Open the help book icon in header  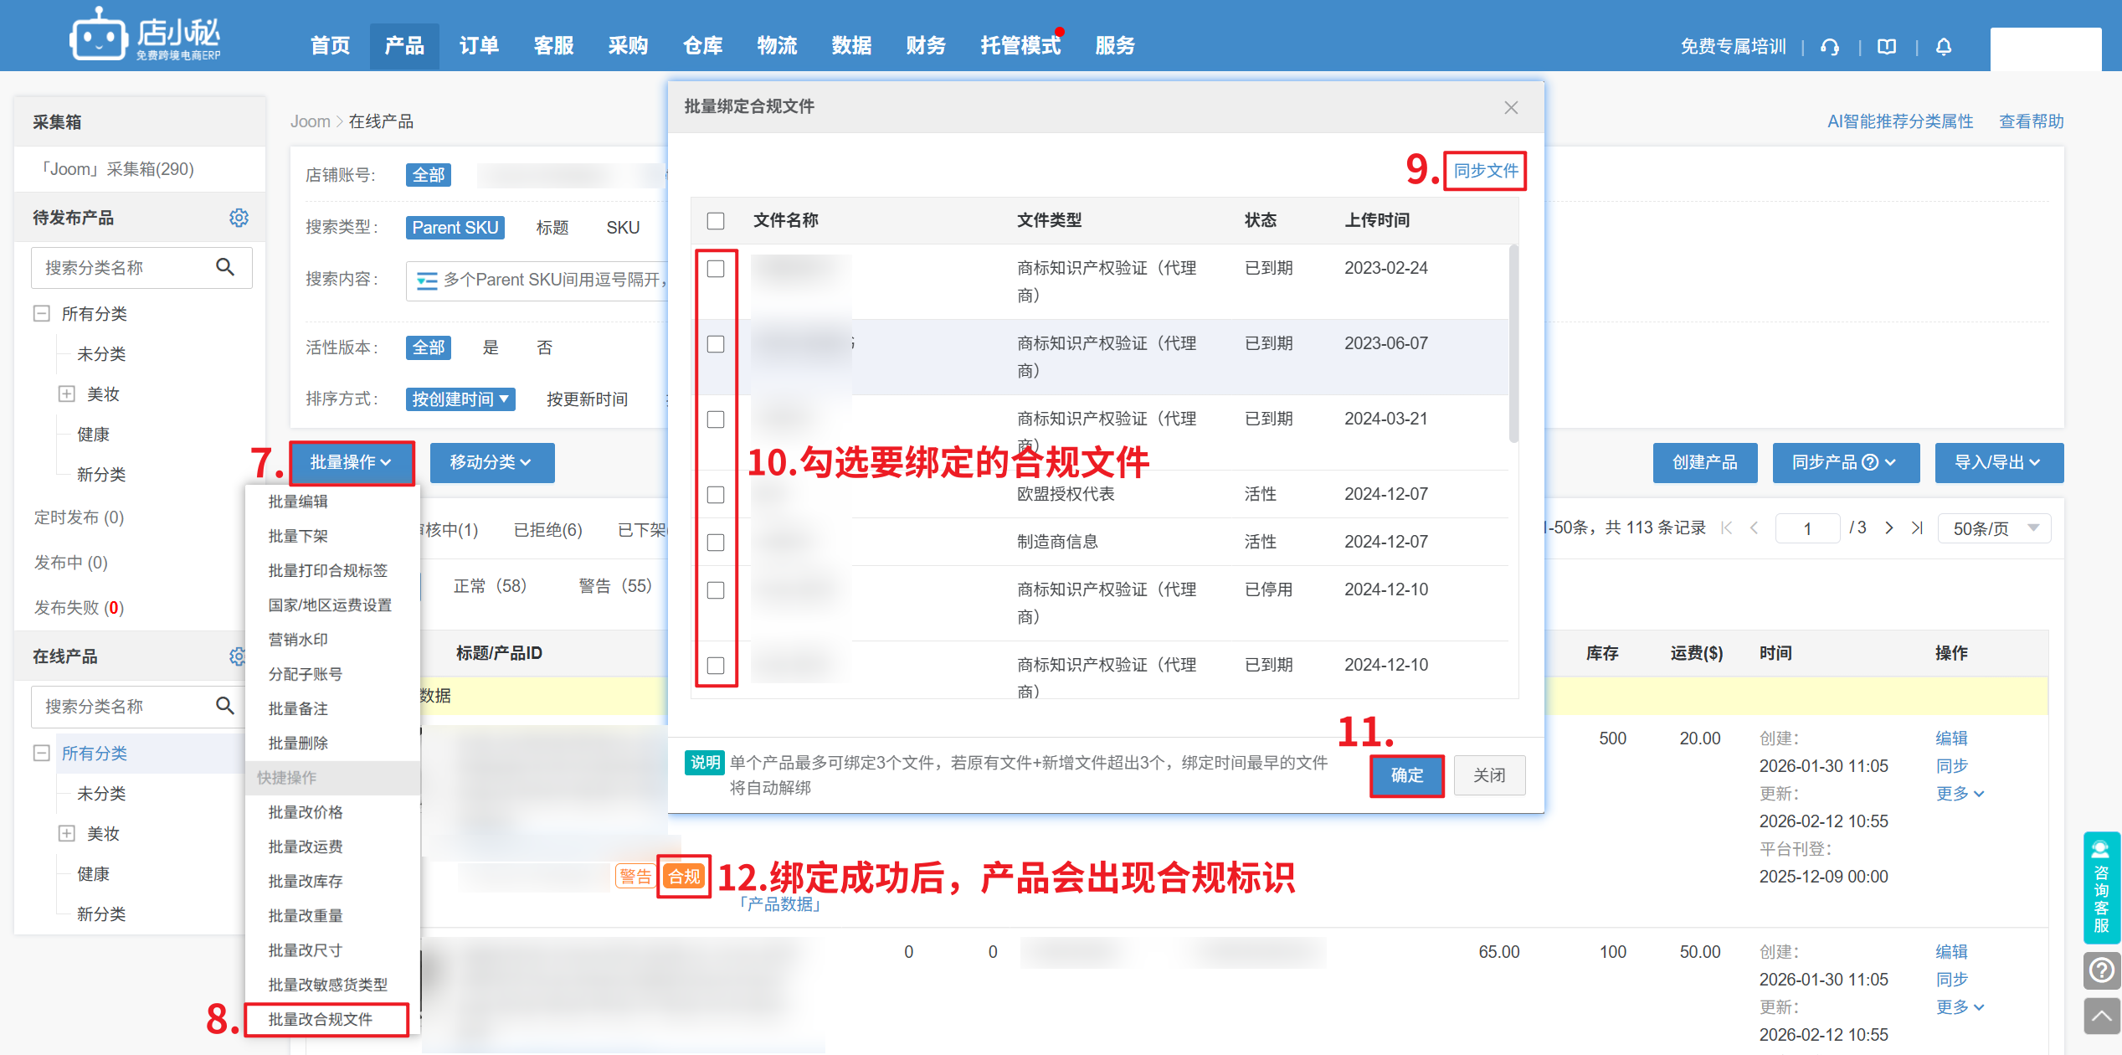(x=1887, y=47)
